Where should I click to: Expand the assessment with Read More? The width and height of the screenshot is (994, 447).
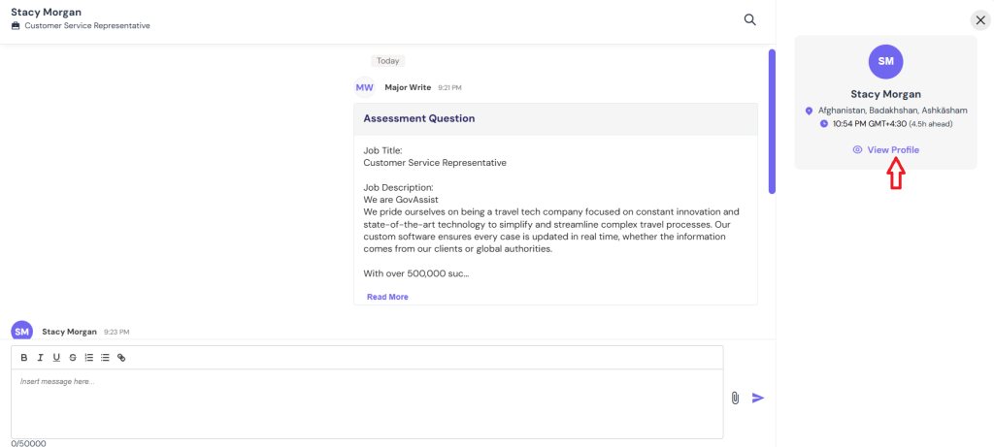tap(387, 297)
